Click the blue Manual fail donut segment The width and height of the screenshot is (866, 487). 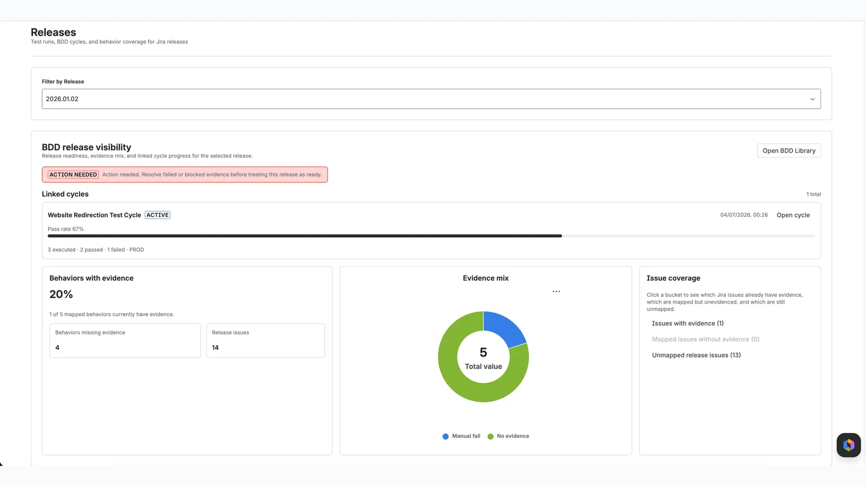[505, 328]
